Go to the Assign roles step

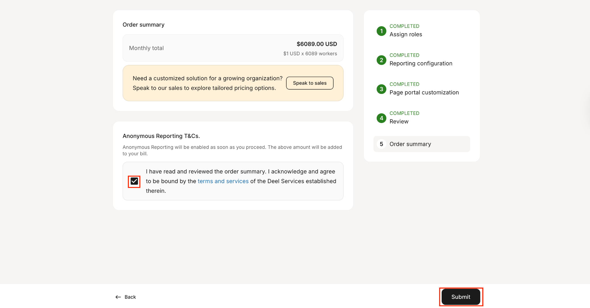click(x=406, y=34)
